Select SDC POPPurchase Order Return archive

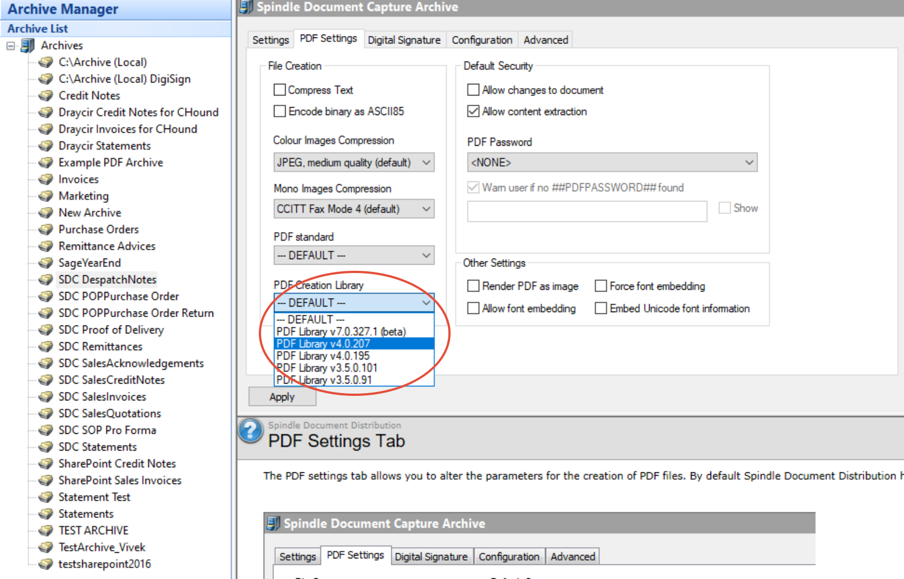(136, 313)
